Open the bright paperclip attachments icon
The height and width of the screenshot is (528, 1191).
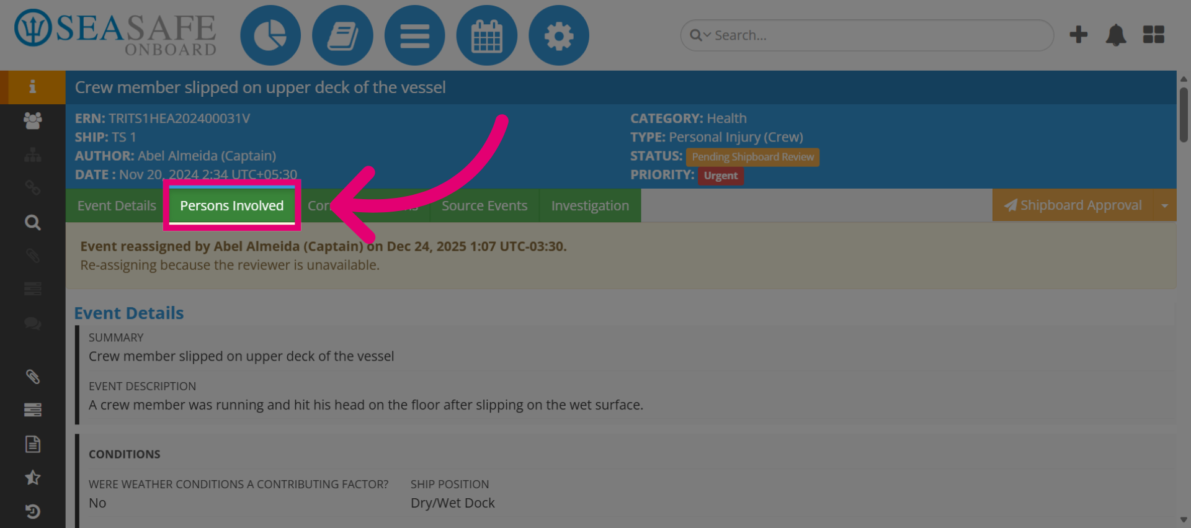[32, 377]
